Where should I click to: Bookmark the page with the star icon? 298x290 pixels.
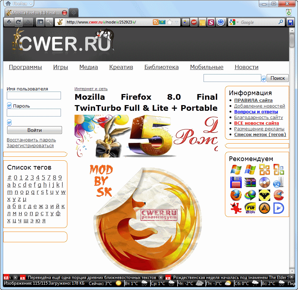click(x=170, y=22)
